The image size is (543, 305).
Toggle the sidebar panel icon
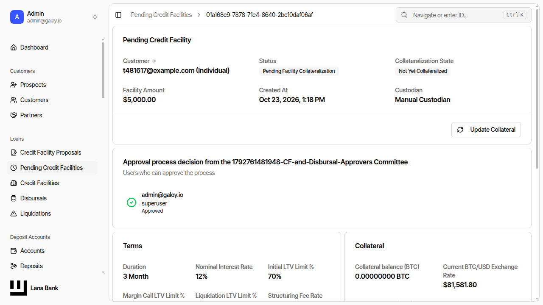tap(118, 15)
